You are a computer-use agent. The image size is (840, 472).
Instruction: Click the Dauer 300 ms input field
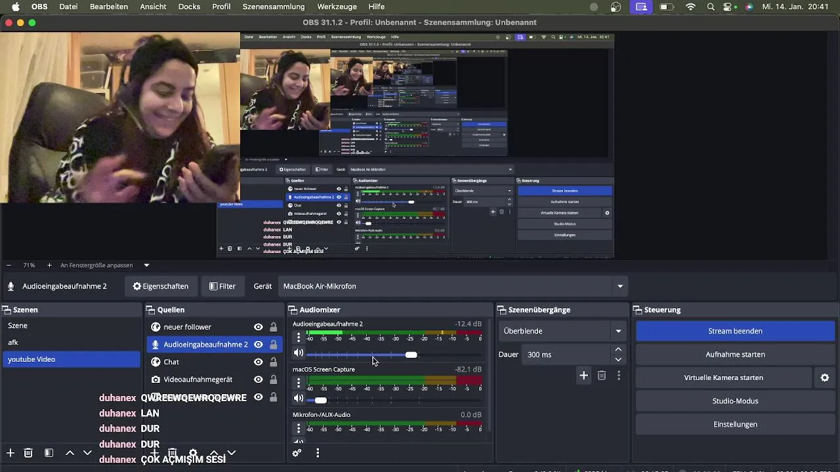pyautogui.click(x=567, y=355)
